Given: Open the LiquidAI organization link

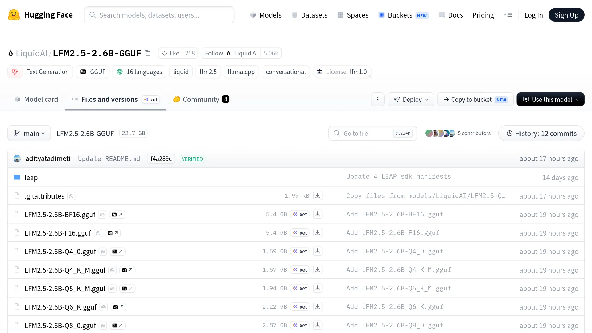Looking at the screenshot, I should 31,53.
